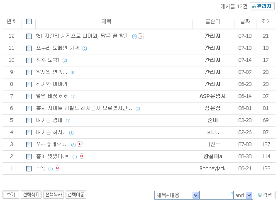278x205 pixels.
Task: Click the lock icon in 관리자 button
Action: pos(254,7)
